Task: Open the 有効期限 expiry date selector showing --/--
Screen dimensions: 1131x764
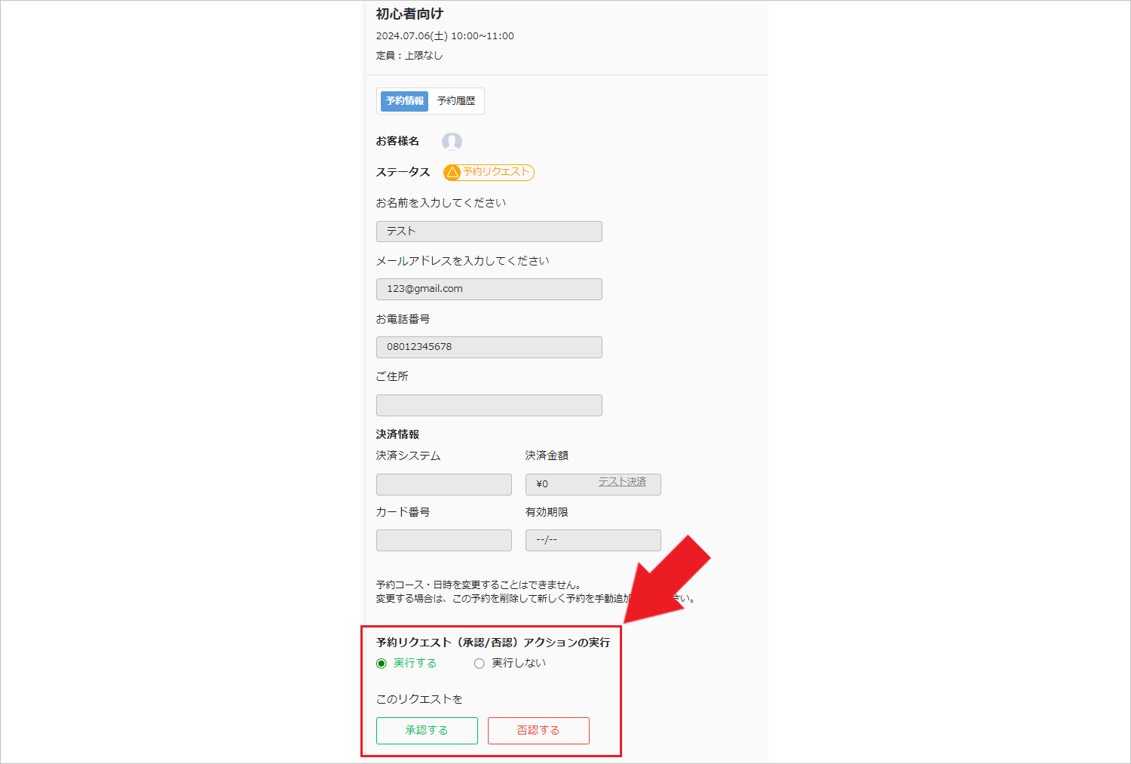Action: [x=593, y=540]
